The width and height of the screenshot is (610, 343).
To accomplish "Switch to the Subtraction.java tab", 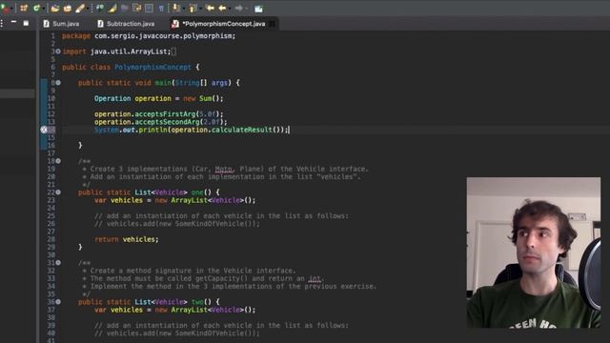I will 126,24.
